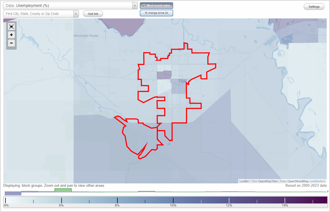This screenshot has height=212, width=330.
Task: Zoom out using the minus icon
Action: click(11, 43)
